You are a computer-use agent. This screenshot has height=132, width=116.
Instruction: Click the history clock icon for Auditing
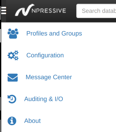coord(12,99)
